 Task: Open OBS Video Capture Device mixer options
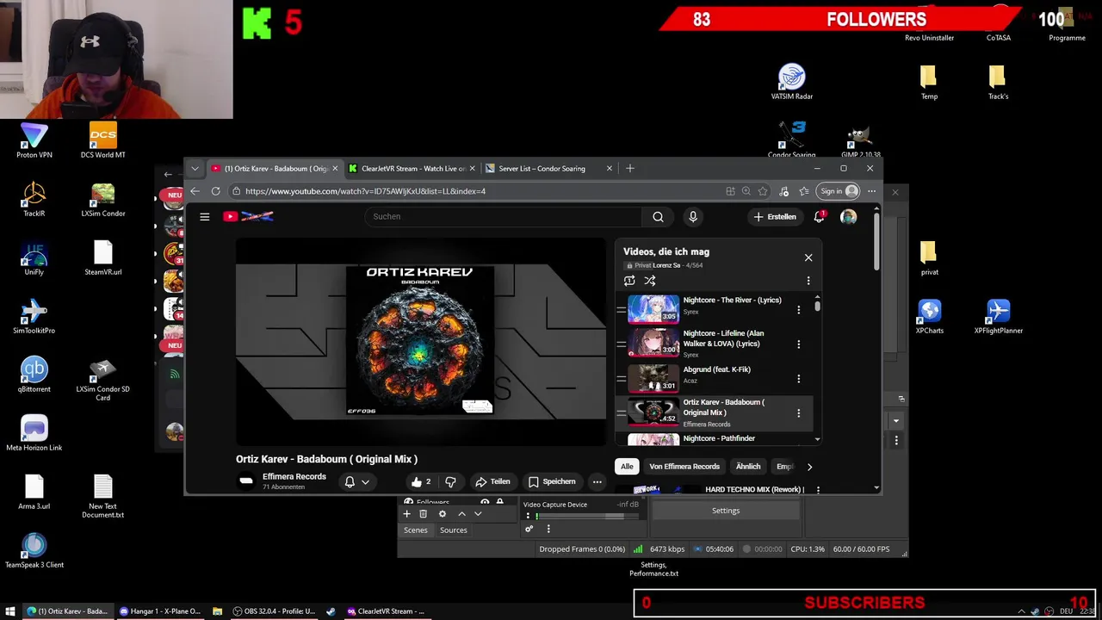pos(528,516)
